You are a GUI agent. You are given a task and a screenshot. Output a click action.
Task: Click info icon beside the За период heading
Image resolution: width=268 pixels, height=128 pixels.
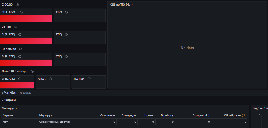21,49
